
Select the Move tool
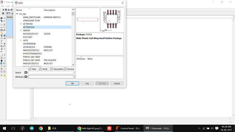point(2,24)
